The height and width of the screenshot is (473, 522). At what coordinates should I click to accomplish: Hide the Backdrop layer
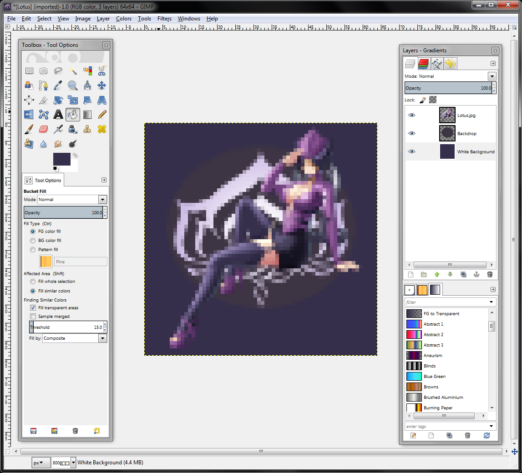[412, 133]
